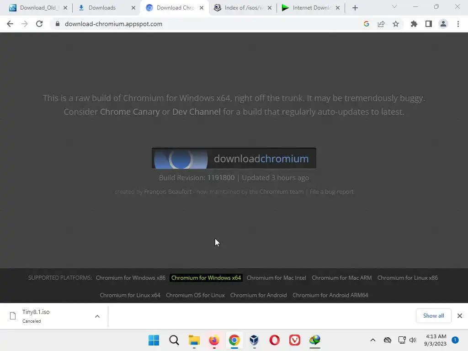
Task: Click File a bug report link
Action: 331,191
